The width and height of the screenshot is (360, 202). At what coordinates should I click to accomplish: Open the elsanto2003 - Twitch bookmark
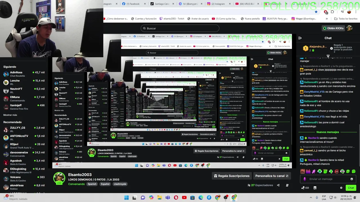pyautogui.click(x=172, y=19)
